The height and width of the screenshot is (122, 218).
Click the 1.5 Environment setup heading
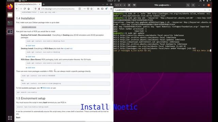(x=31, y=98)
